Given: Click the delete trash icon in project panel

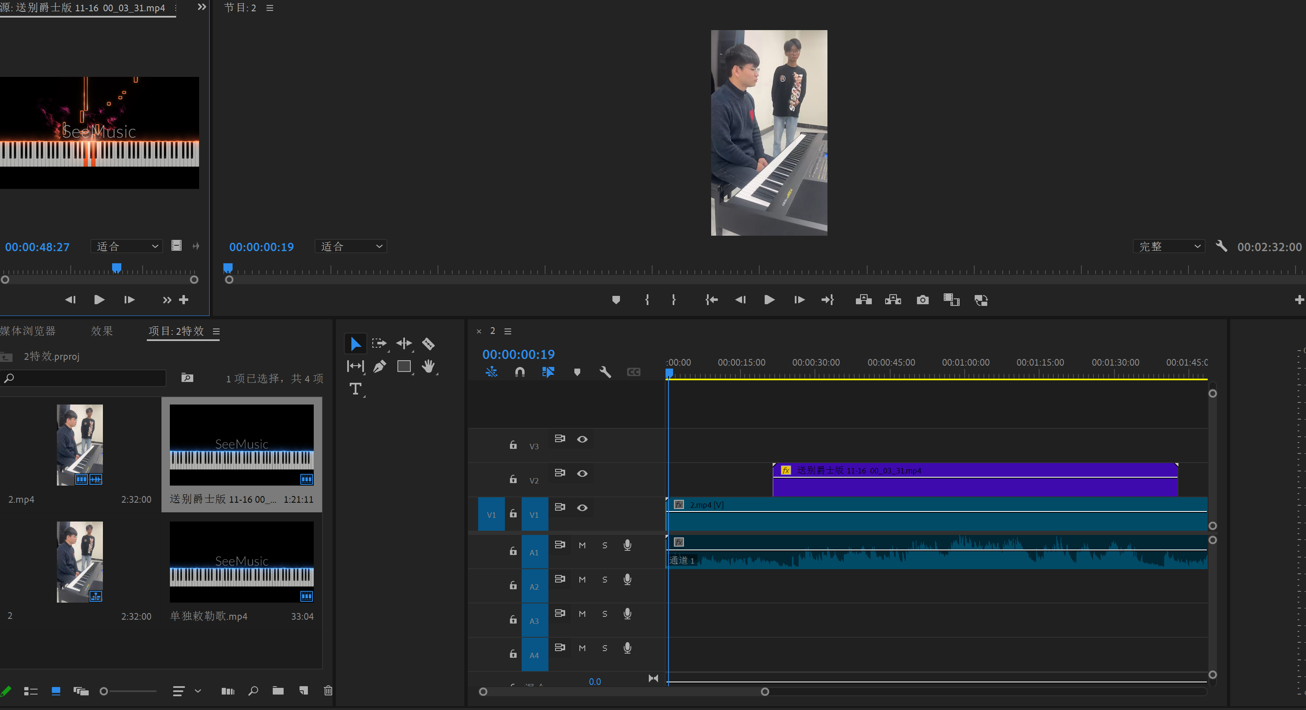Looking at the screenshot, I should 328,691.
